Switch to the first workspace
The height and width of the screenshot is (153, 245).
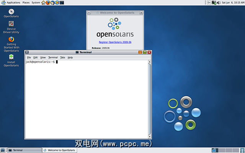(x=215, y=150)
